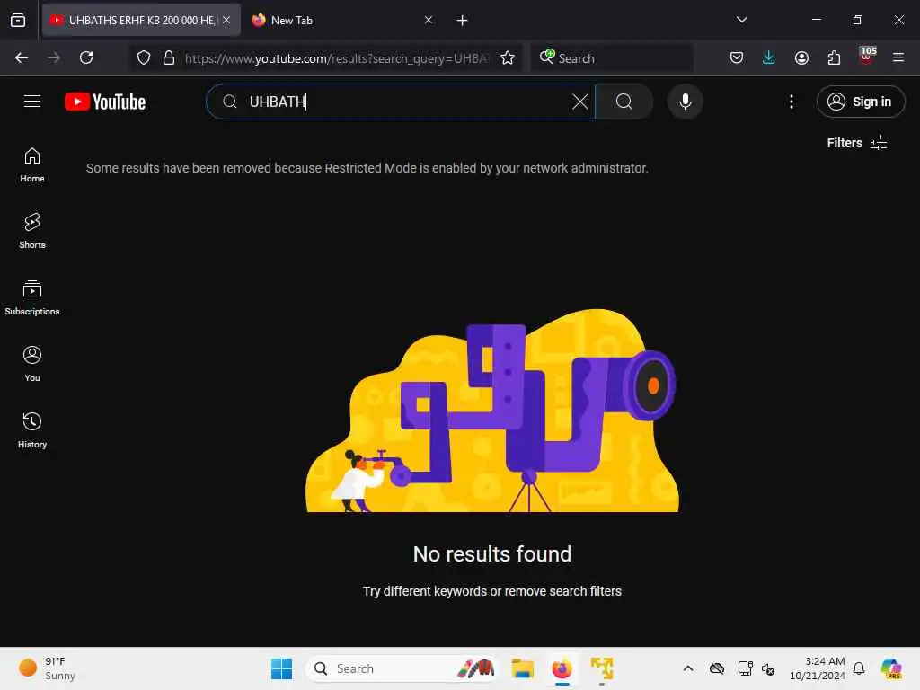
Task: Open the Copilot PRE taskbar icon
Action: (x=891, y=668)
